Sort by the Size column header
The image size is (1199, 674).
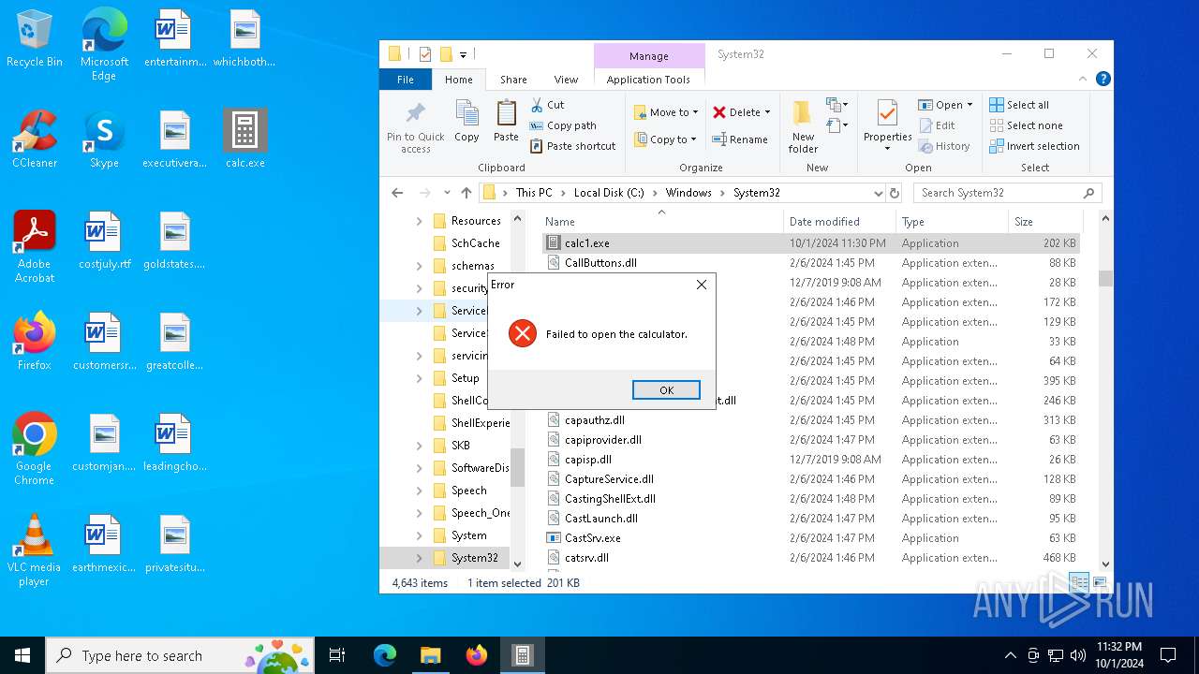[1044, 222]
